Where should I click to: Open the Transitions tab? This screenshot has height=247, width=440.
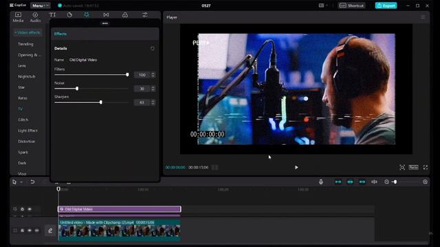[106, 14]
